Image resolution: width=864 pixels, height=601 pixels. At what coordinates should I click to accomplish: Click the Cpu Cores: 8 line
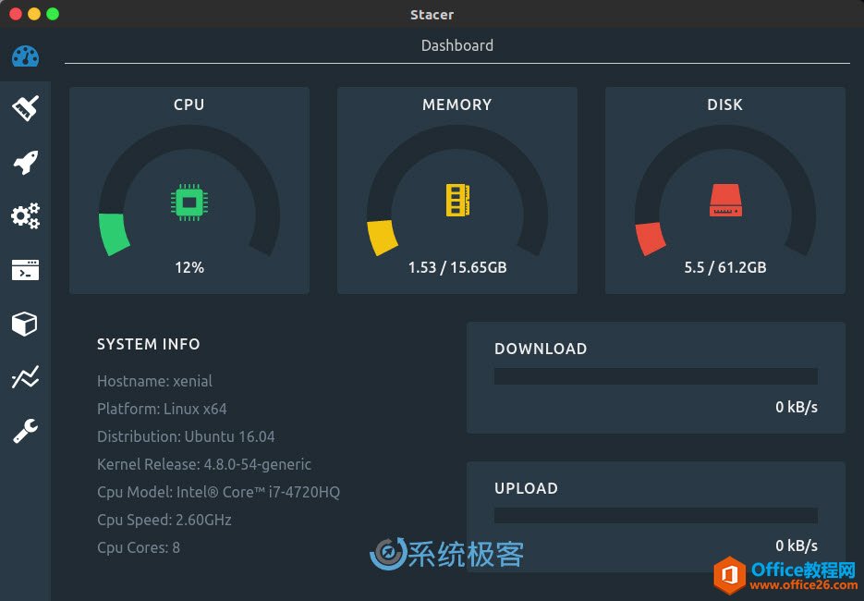139,547
